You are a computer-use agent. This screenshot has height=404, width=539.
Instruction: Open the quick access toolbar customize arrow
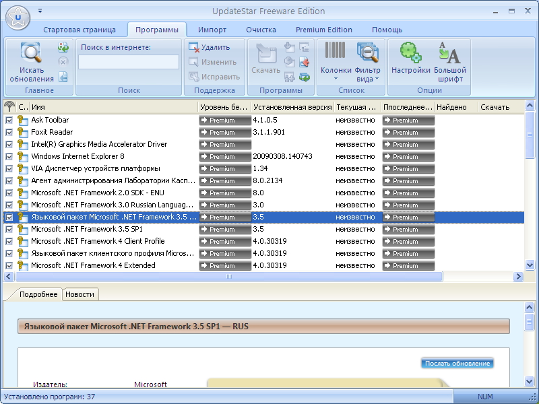click(x=40, y=11)
